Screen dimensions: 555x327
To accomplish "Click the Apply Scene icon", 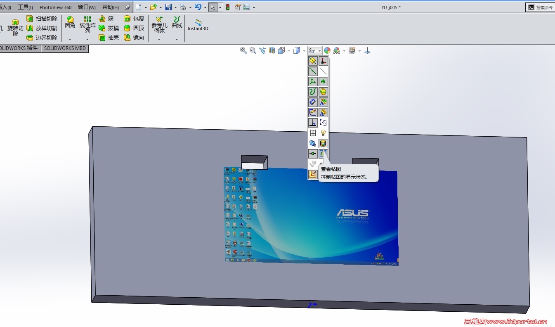I will click(337, 50).
